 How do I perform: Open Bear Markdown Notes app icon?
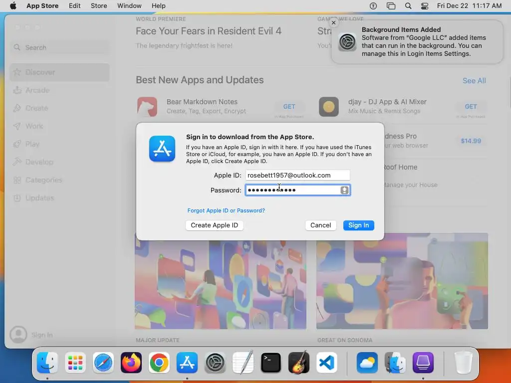[x=147, y=107]
